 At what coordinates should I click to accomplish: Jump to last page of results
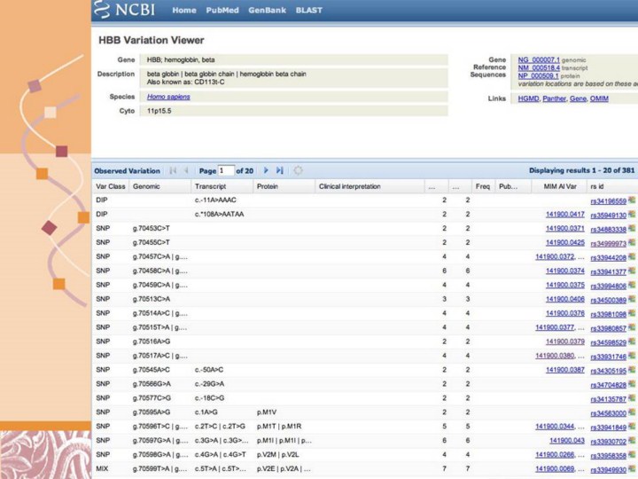(280, 170)
